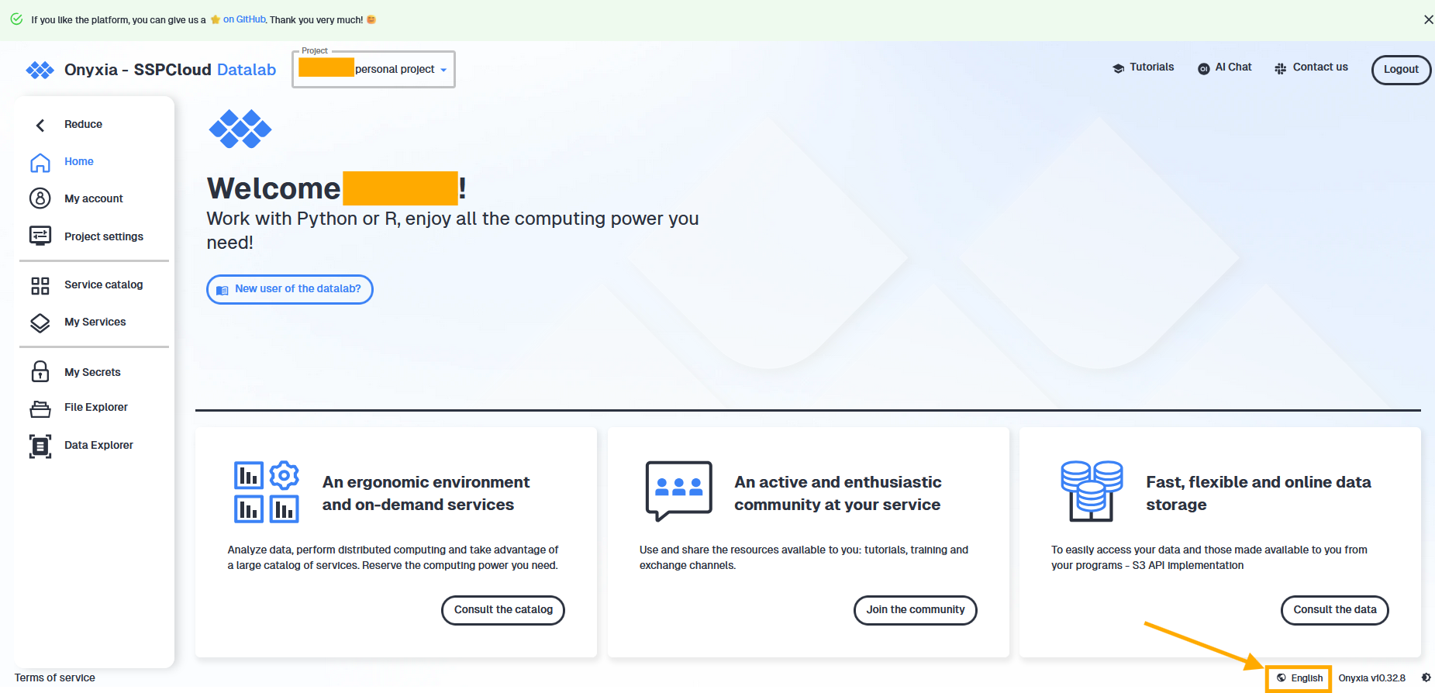Open Service catalog grid icon
1435x693 pixels.
pos(40,285)
